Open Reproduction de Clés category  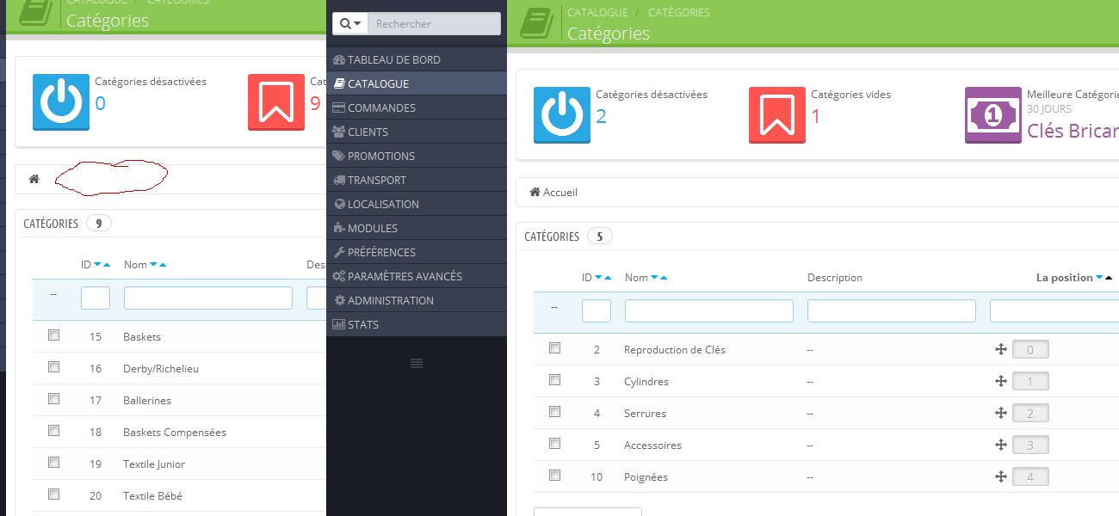coord(675,350)
